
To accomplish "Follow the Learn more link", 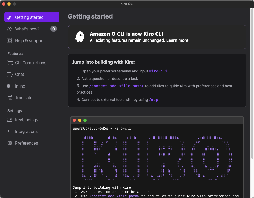I will [x=177, y=40].
